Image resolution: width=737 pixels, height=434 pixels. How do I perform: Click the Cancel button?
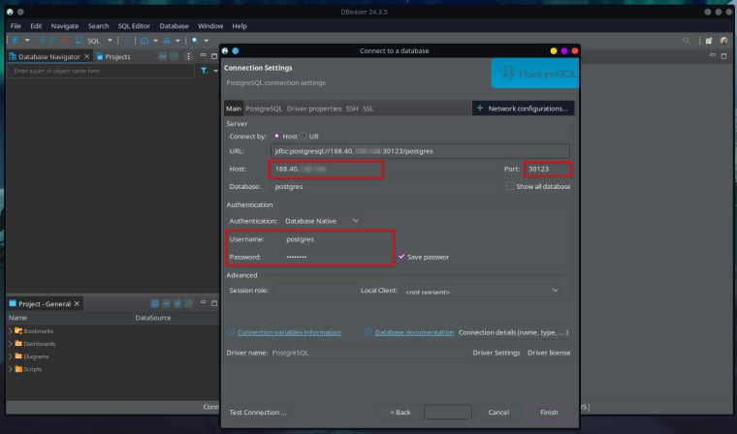click(498, 412)
